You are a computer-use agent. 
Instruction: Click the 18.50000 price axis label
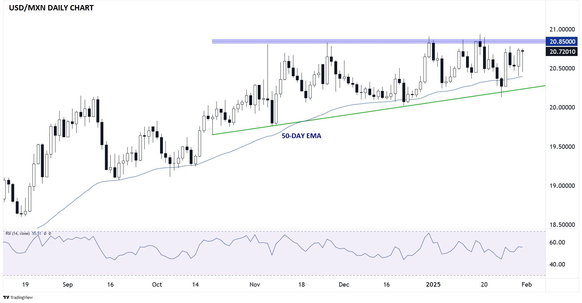pyautogui.click(x=562, y=225)
